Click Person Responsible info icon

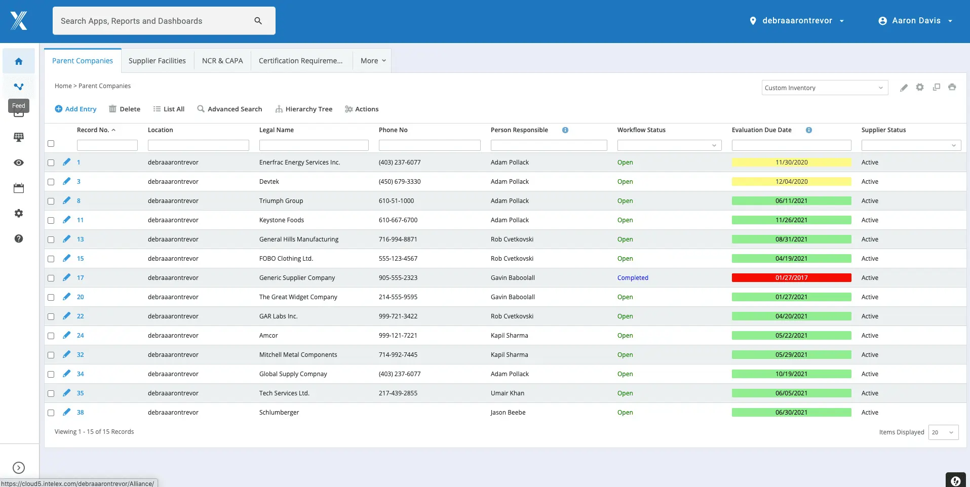pos(565,130)
